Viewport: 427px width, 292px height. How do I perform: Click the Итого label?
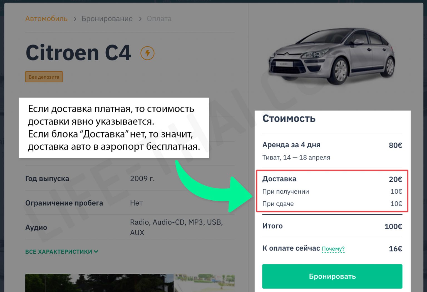coord(272,226)
